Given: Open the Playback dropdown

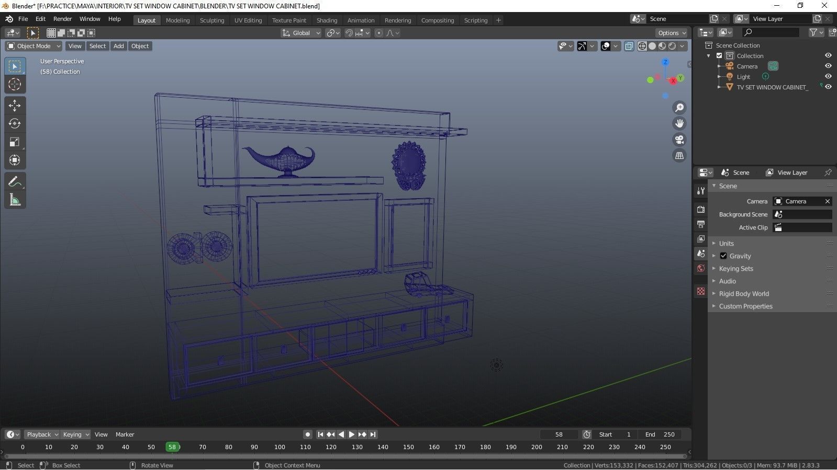Looking at the screenshot, I should point(42,434).
